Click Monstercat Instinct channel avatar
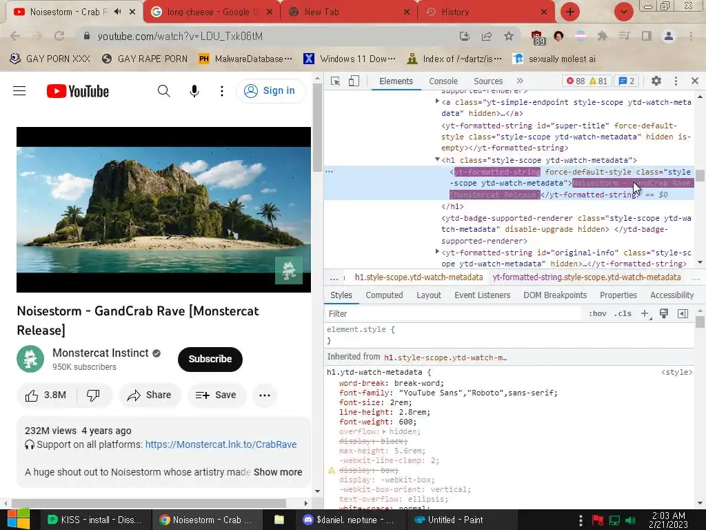Screen dimensions: 706x530 30,359
